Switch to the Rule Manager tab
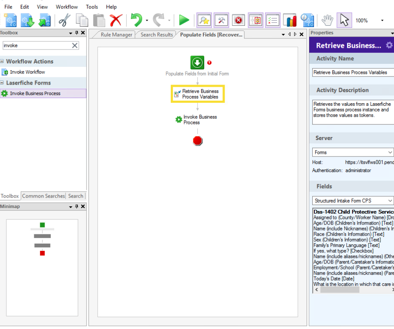 click(x=117, y=35)
